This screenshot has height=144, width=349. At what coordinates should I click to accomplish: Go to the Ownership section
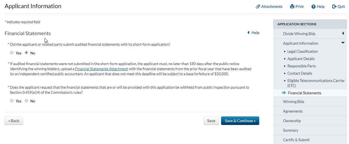tap(292, 121)
